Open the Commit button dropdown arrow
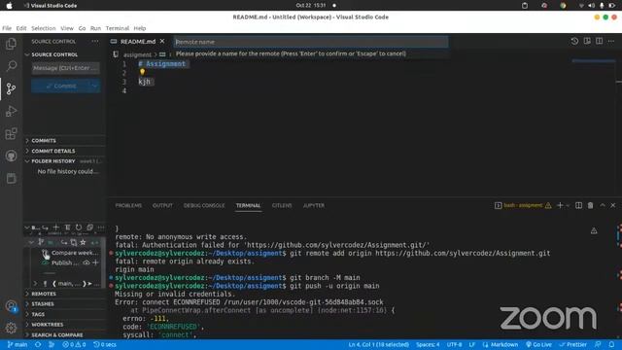Image resolution: width=622 pixels, height=350 pixels. [x=95, y=86]
